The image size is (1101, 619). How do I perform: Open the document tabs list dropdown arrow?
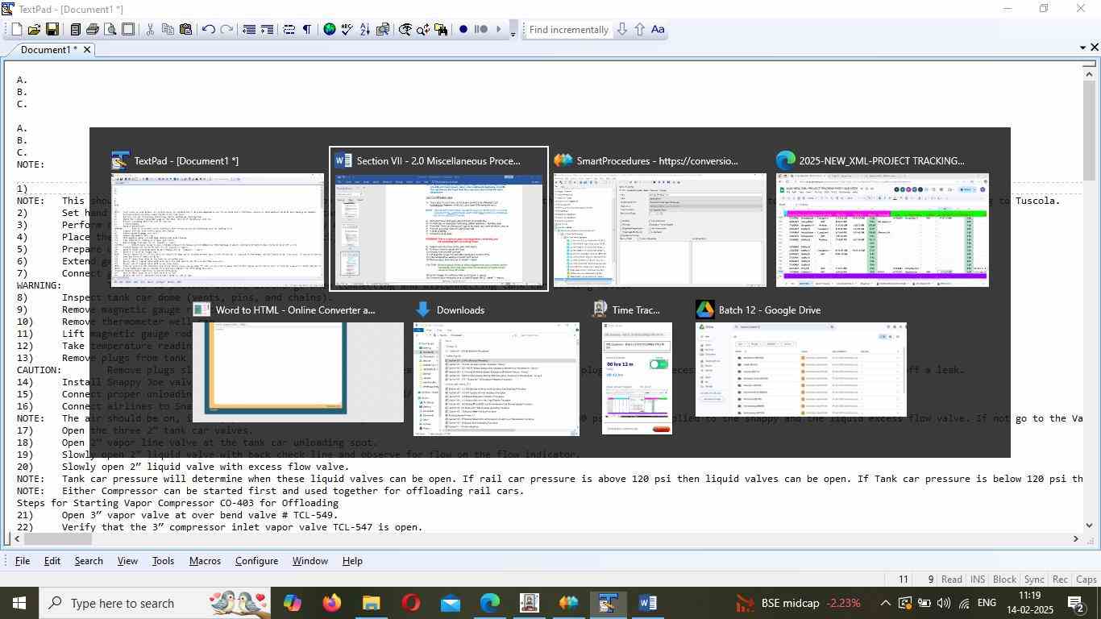click(x=1082, y=48)
